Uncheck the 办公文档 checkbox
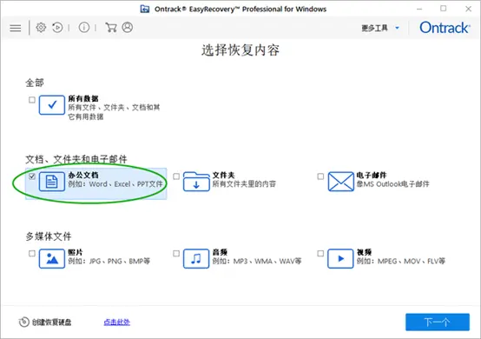481x339 pixels. [32, 176]
